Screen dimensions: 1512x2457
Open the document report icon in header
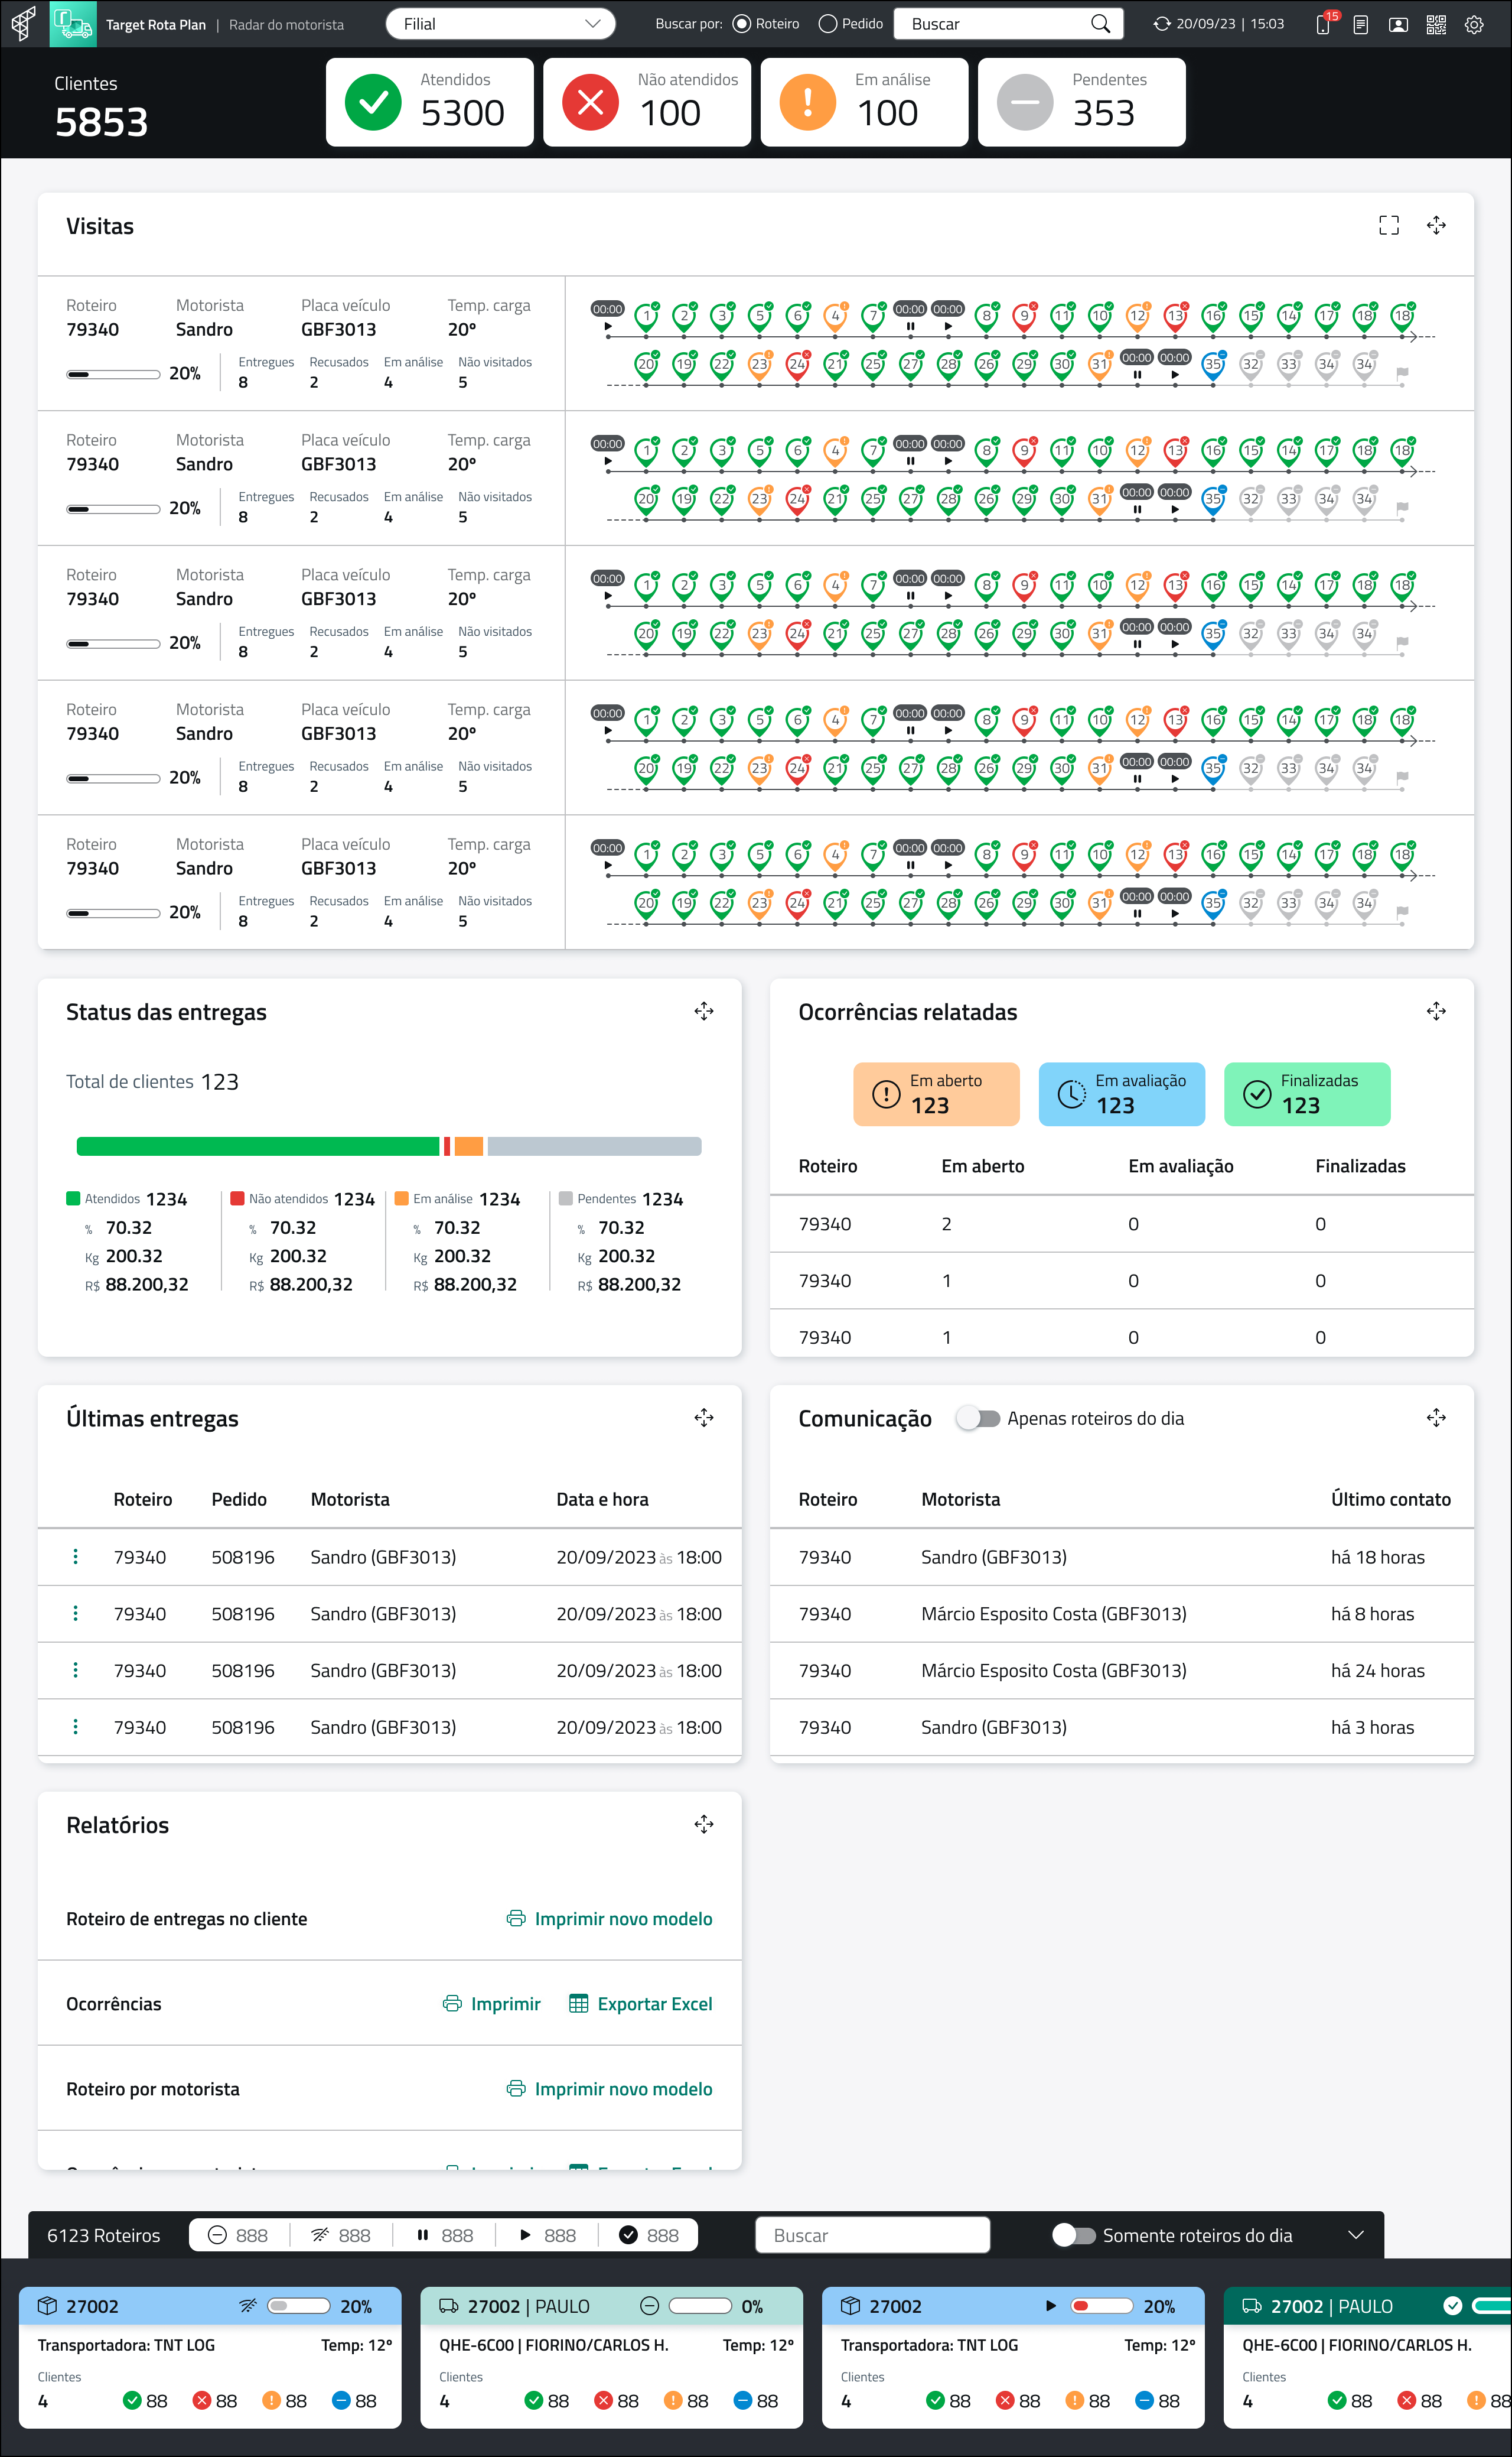coord(1360,24)
